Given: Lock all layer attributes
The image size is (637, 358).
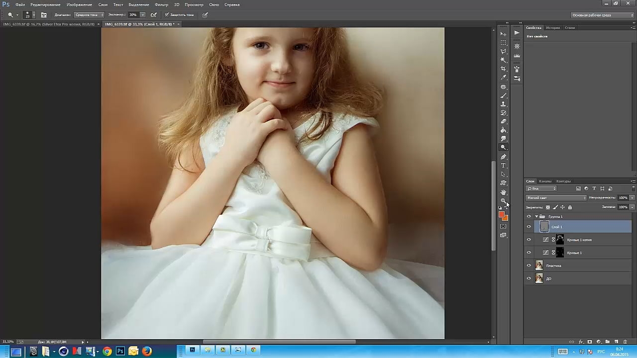Looking at the screenshot, I should point(570,207).
